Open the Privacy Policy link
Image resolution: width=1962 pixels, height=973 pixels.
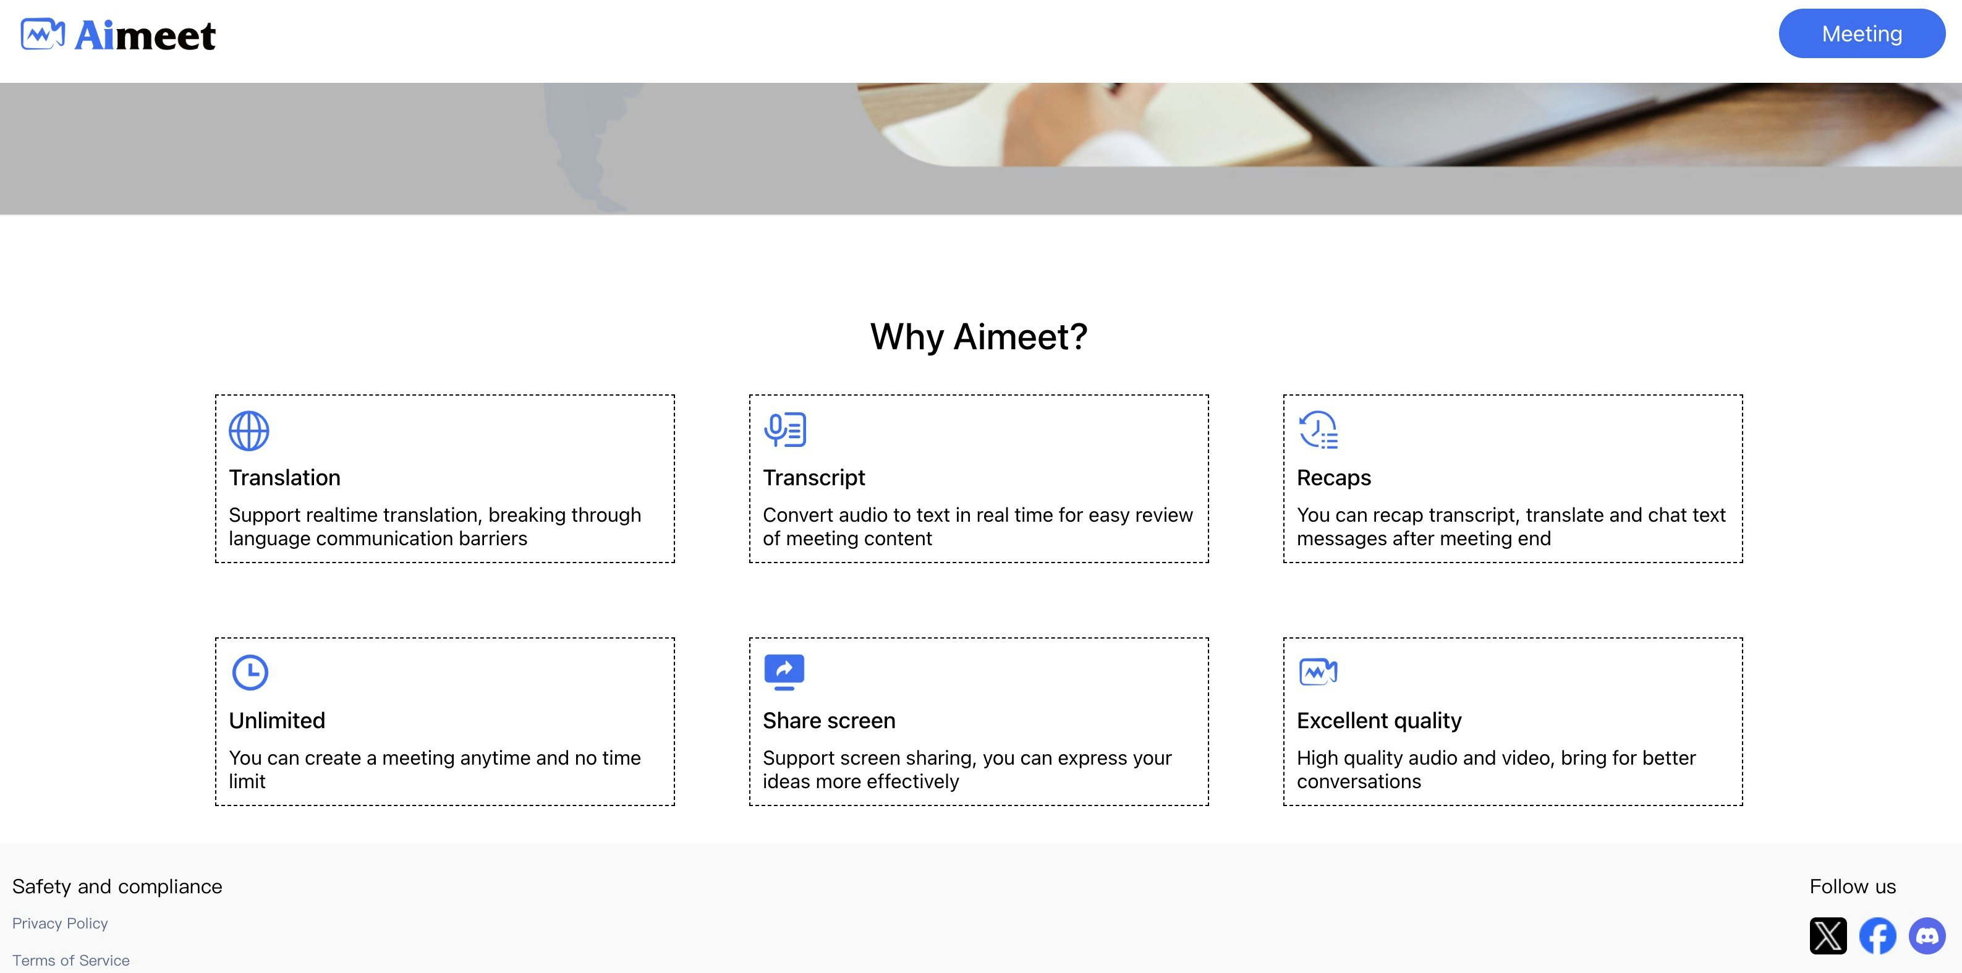pyautogui.click(x=60, y=924)
